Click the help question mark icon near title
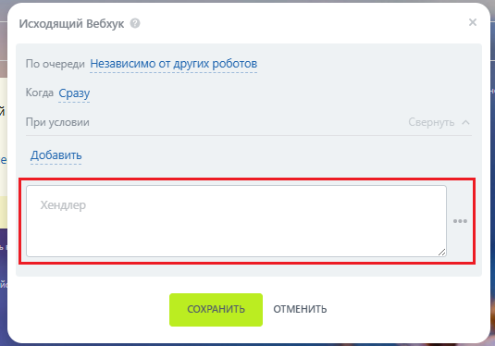The width and height of the screenshot is (495, 346). 135,23
